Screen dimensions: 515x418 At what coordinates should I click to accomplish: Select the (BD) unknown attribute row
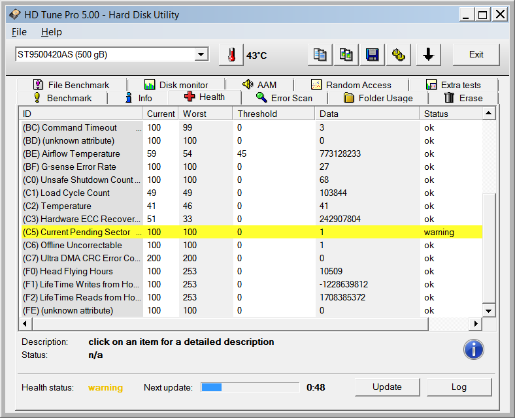[252, 141]
